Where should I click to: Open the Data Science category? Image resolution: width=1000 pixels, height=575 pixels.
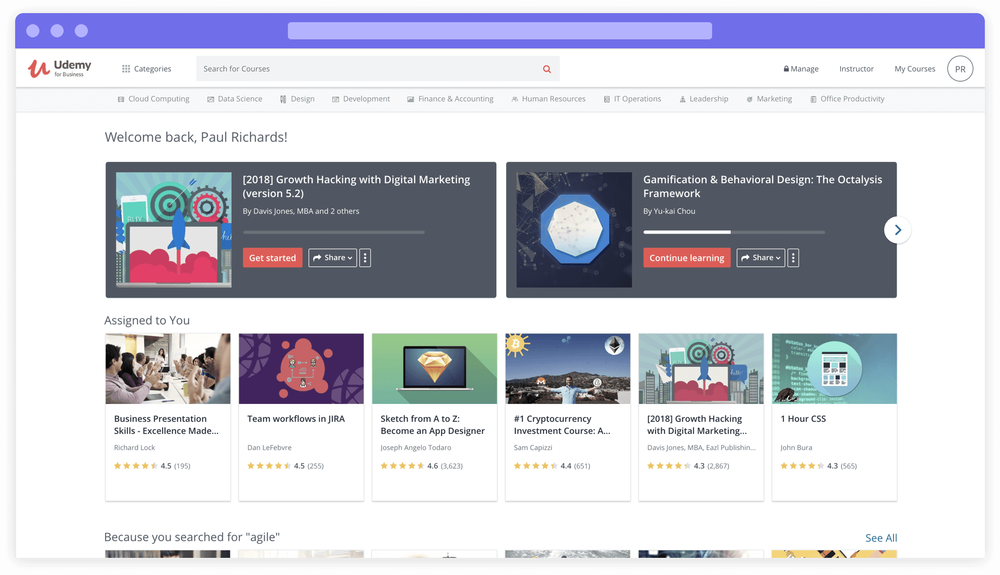point(234,99)
